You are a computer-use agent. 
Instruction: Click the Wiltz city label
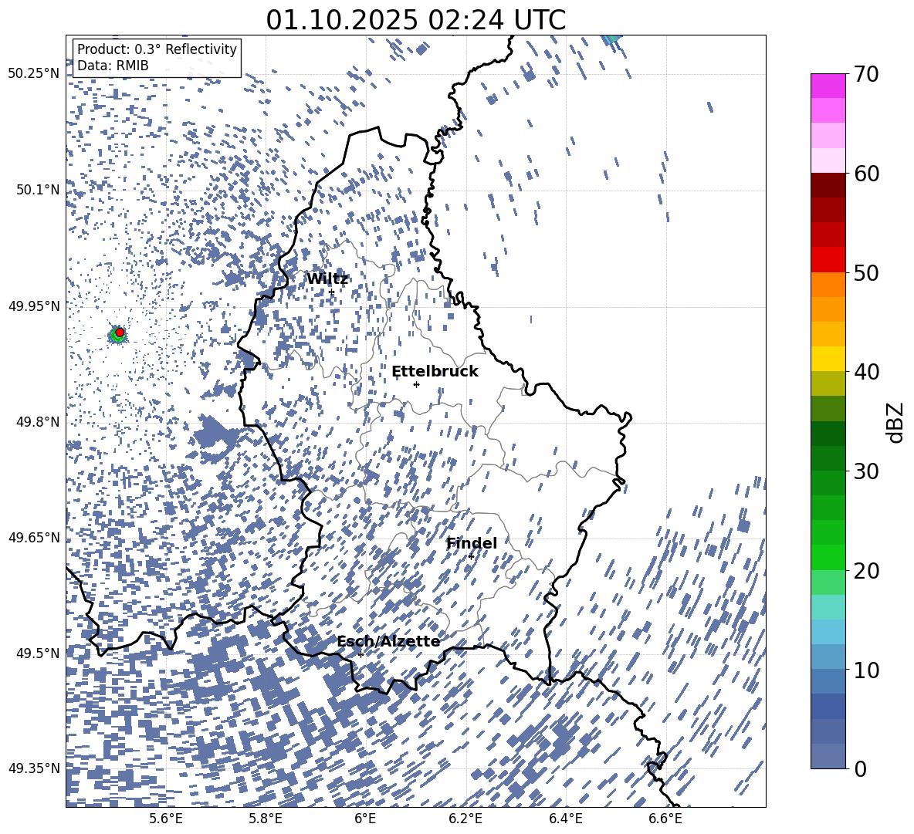tap(327, 279)
